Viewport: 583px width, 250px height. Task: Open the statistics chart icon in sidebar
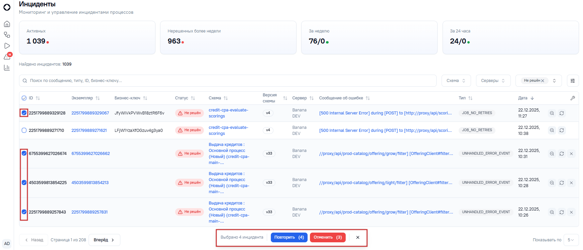click(x=7, y=68)
